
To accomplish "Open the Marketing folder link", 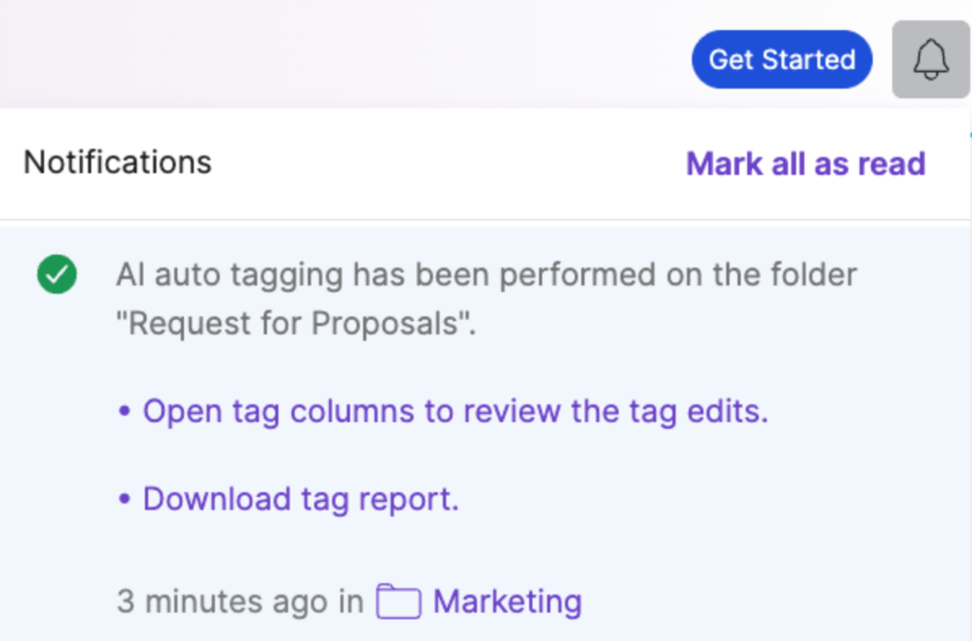I will pos(507,601).
